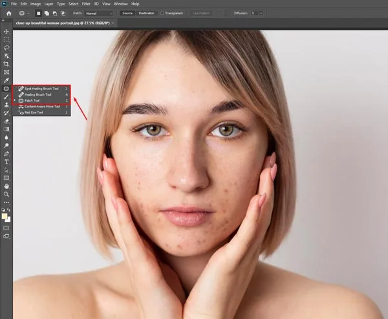Screen dimensions: 388x319
Task: Select the Brush tool
Action: click(x=6, y=96)
